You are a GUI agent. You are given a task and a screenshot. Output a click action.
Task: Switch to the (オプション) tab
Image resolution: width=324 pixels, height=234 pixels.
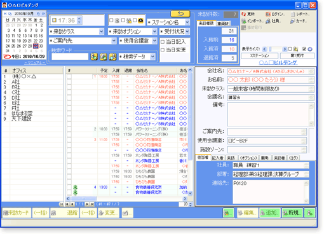[248, 158]
